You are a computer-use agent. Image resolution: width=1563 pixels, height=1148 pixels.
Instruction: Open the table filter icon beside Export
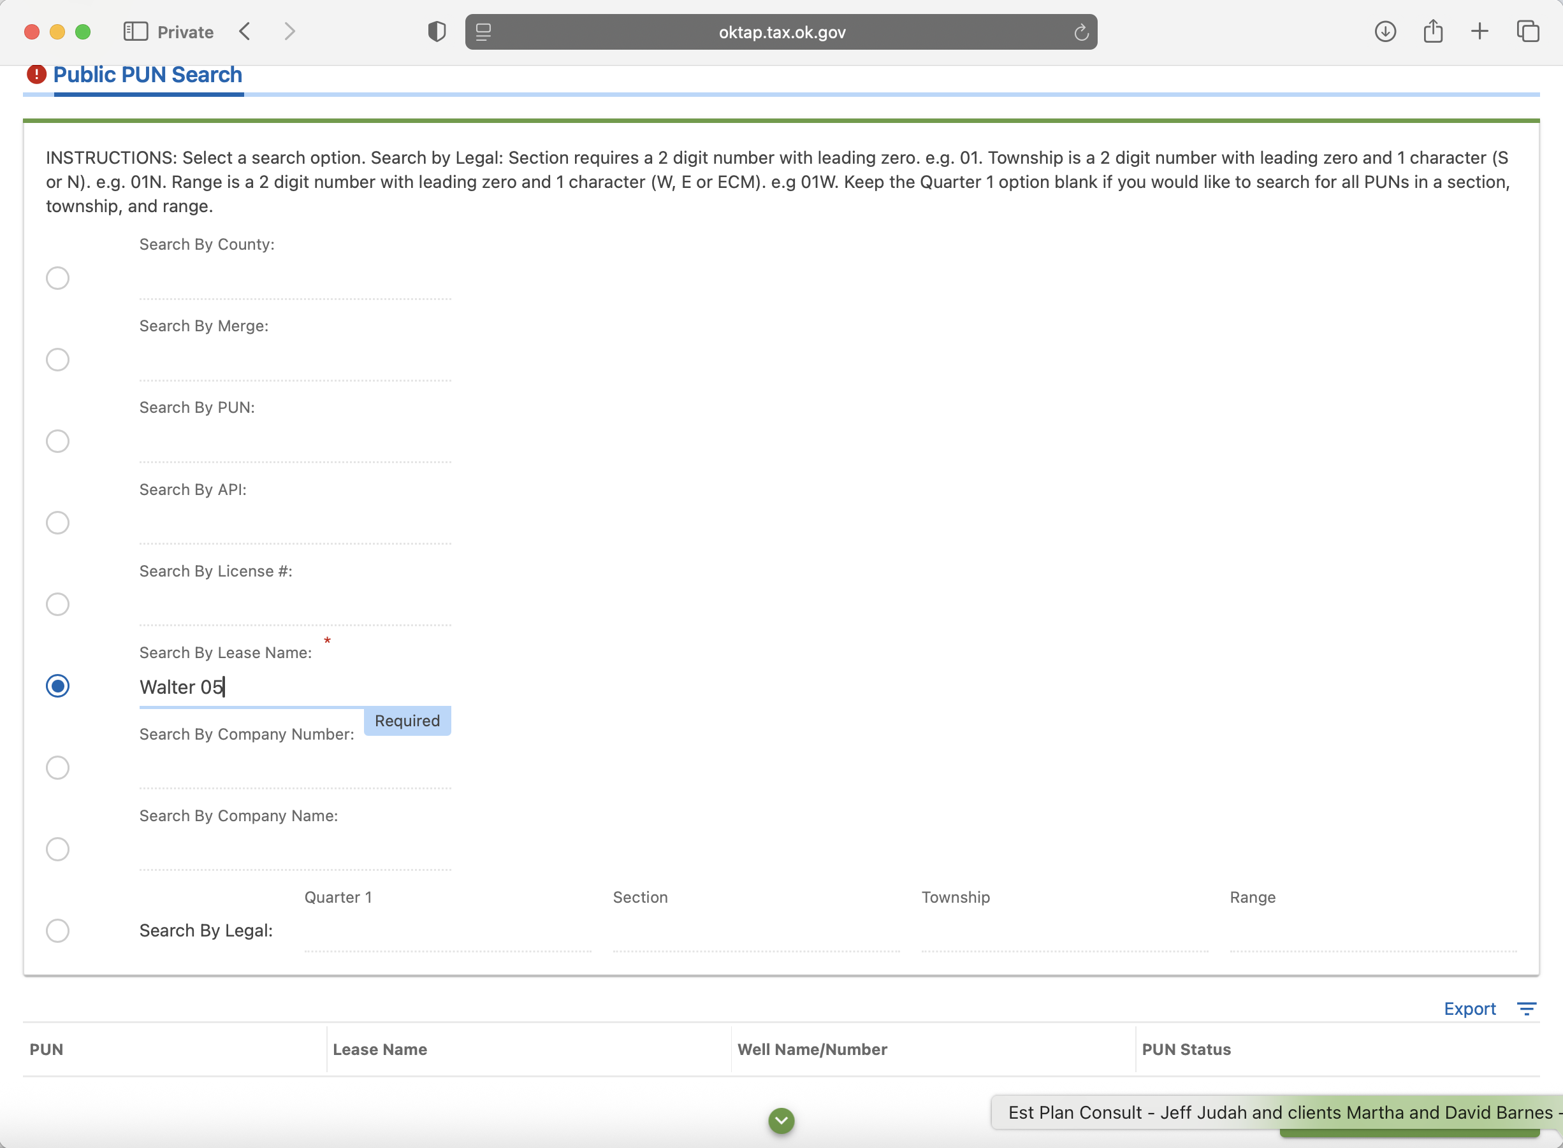(x=1526, y=1008)
